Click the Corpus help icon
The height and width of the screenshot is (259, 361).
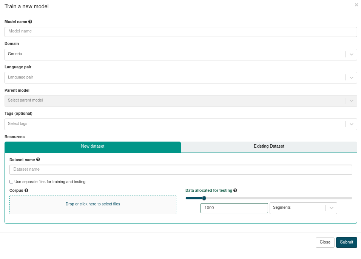(26, 190)
